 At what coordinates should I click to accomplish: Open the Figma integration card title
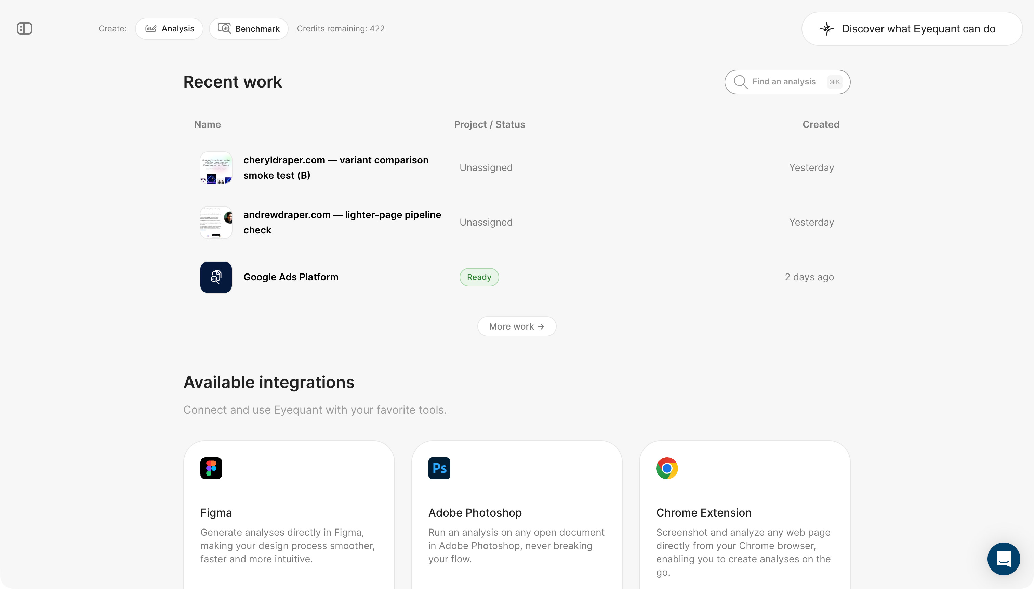tap(216, 512)
